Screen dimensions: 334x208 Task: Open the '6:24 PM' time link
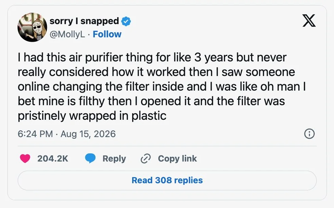(x=35, y=134)
